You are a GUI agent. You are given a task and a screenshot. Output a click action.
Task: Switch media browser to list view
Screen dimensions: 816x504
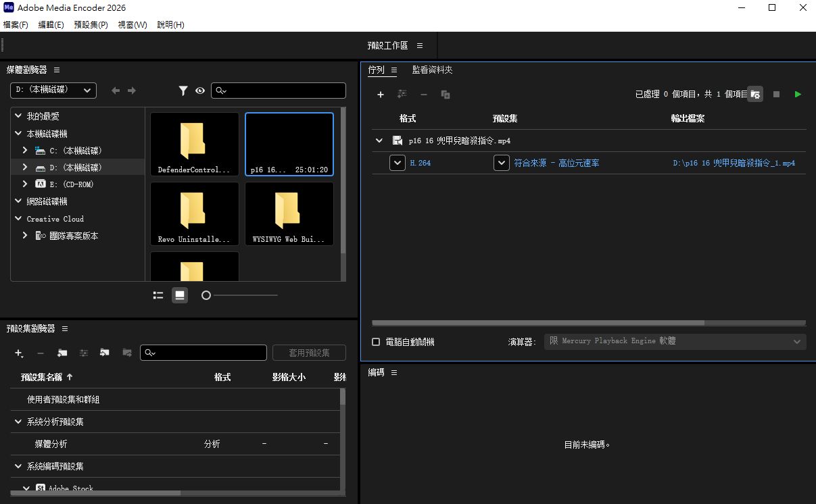coord(158,295)
